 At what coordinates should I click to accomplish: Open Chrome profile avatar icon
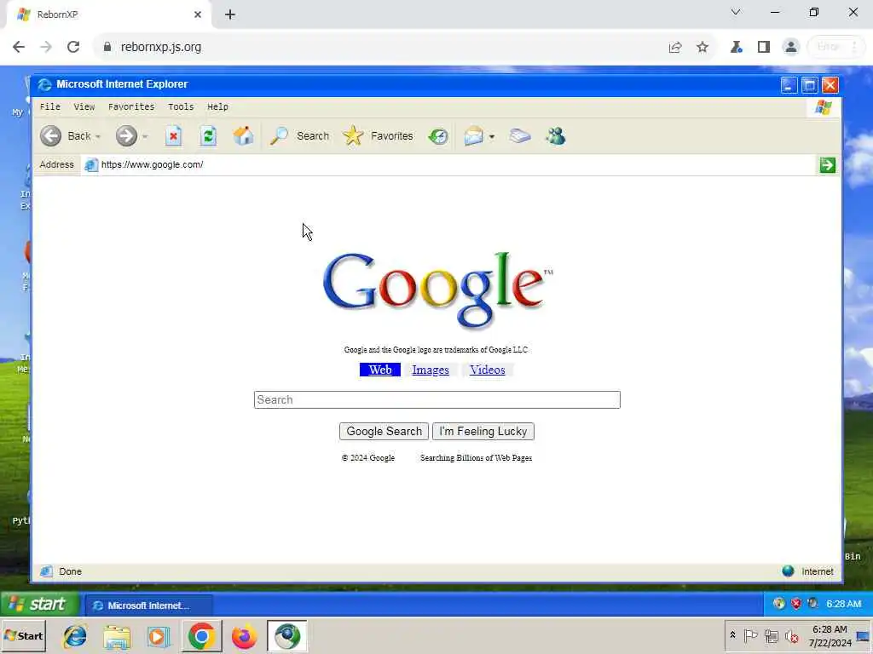click(x=790, y=47)
